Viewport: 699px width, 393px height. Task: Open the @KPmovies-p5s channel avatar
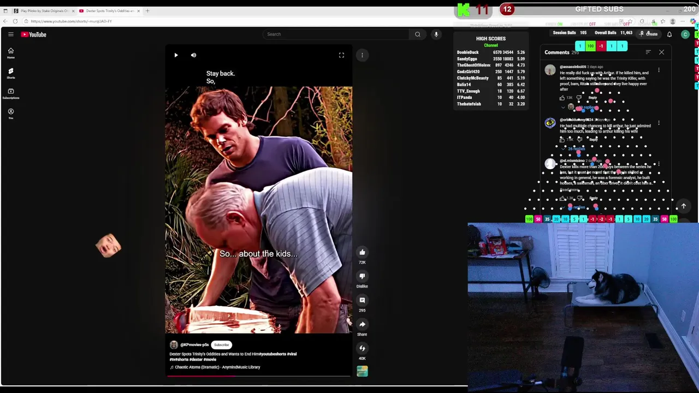click(x=174, y=345)
